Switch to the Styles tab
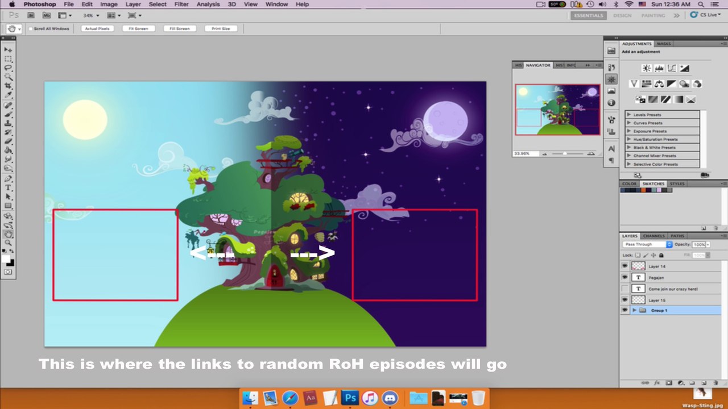 pos(677,183)
